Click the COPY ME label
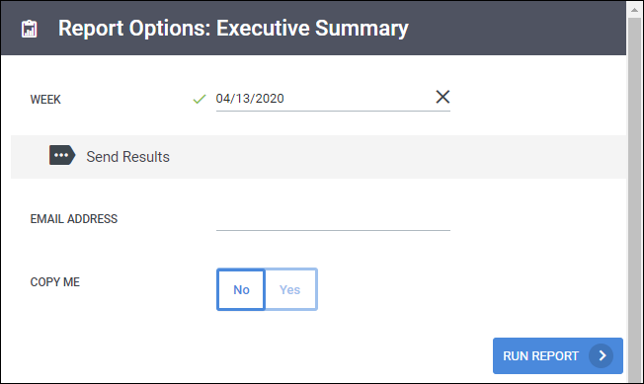 55,282
